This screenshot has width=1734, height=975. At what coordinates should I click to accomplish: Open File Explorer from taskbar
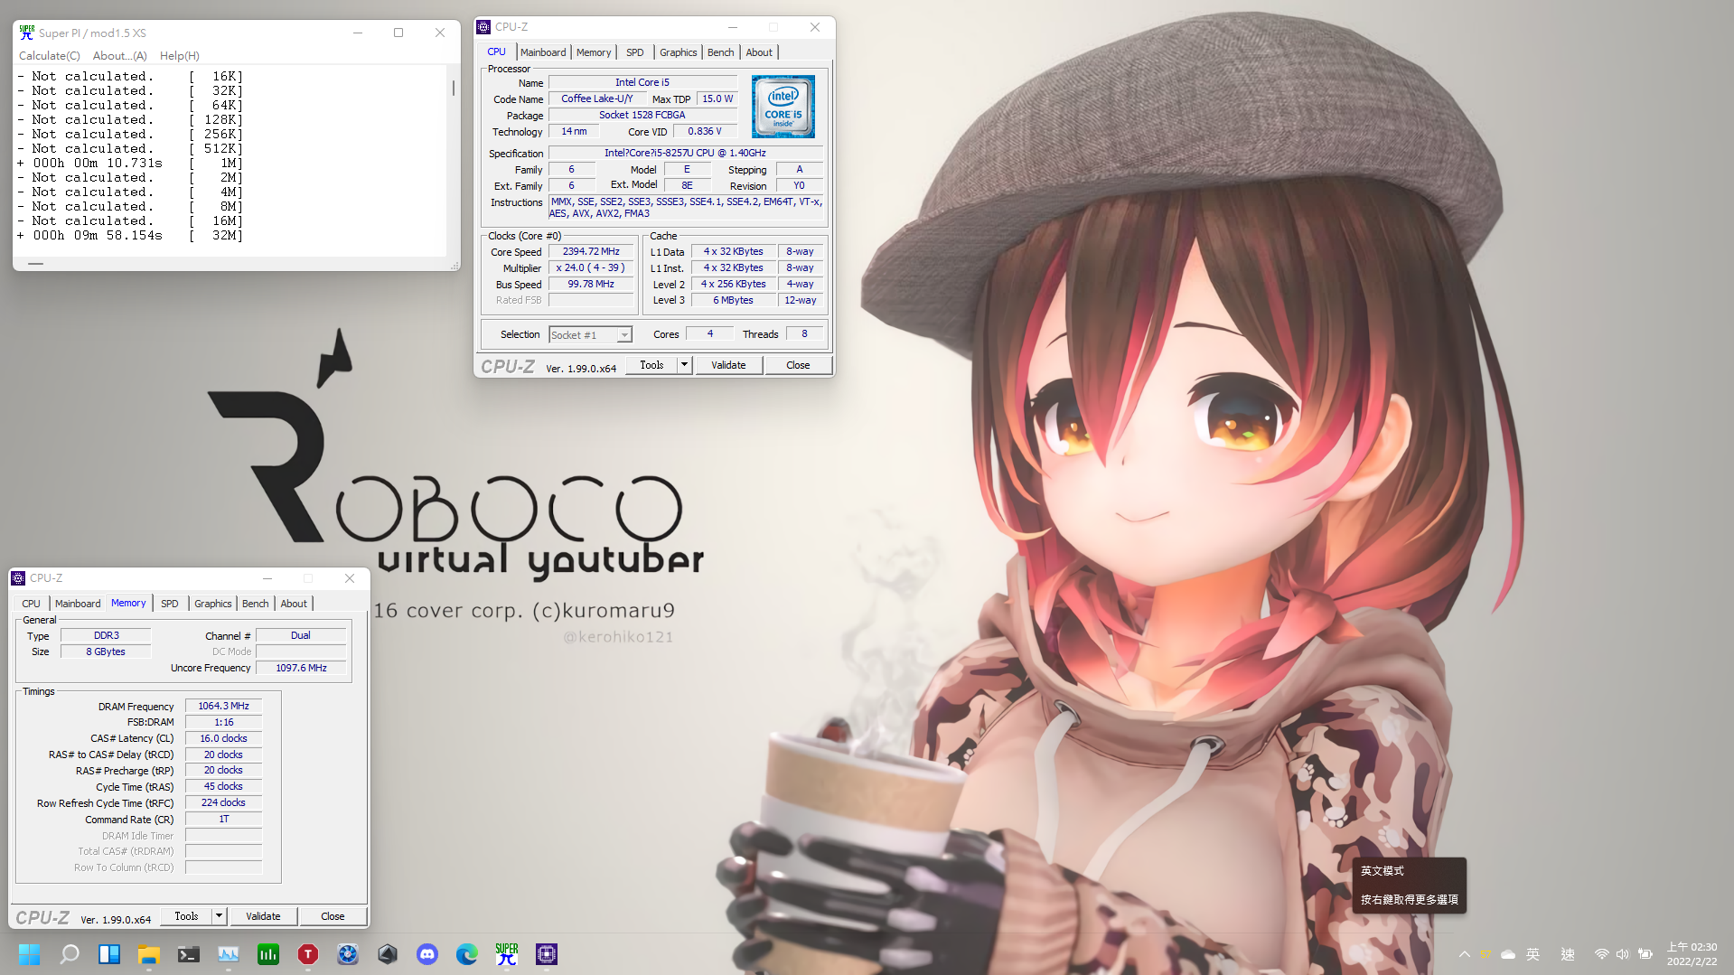pyautogui.click(x=149, y=954)
